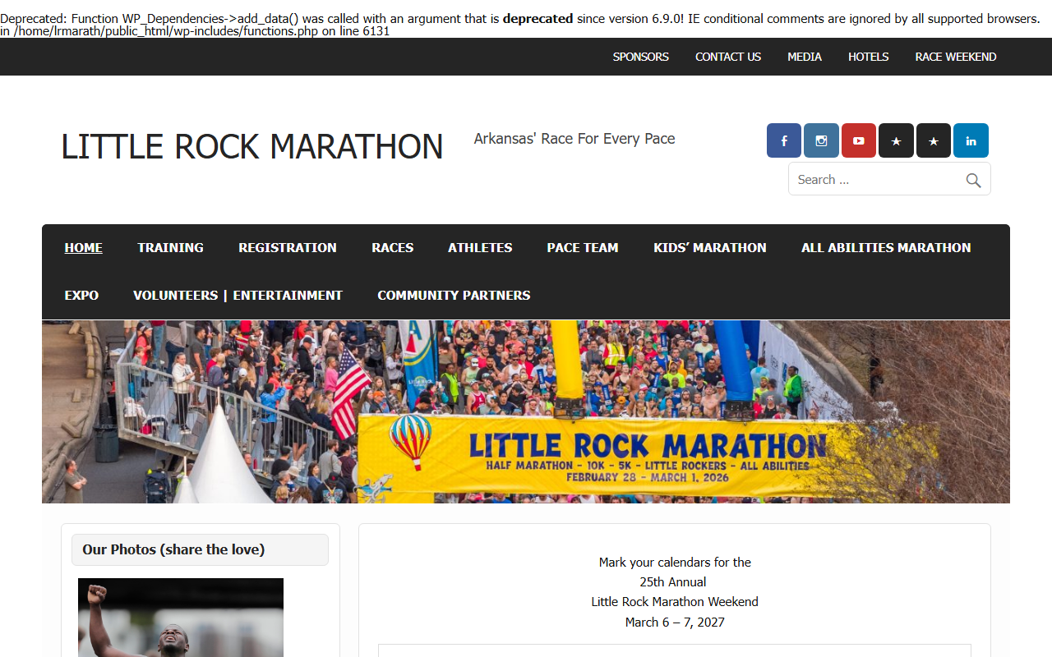
Task: Click the tagline Arkansas' Race For Every Pace
Action: (x=574, y=139)
